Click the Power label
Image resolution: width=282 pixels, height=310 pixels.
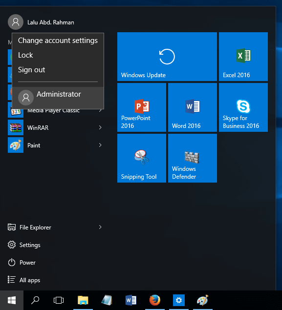click(27, 263)
